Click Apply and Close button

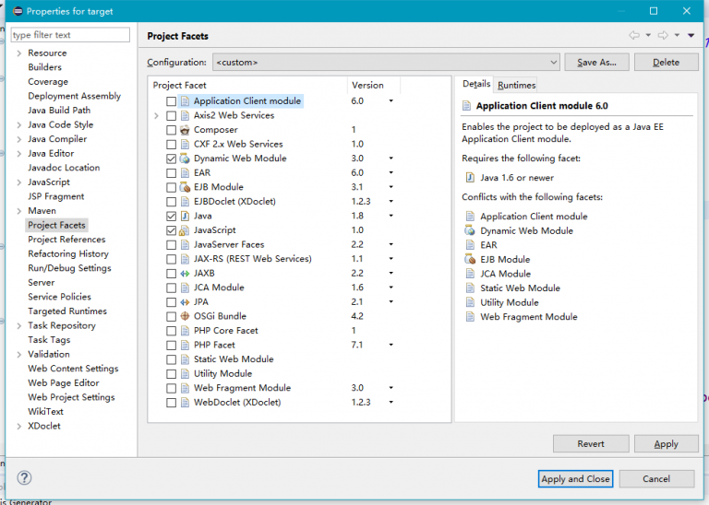[575, 479]
